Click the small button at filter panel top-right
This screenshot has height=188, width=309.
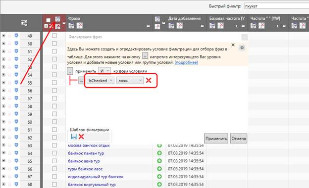click(244, 37)
